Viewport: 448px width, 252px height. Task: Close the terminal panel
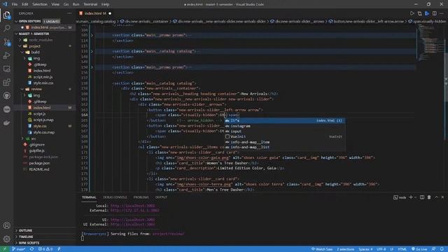[x=442, y=197]
